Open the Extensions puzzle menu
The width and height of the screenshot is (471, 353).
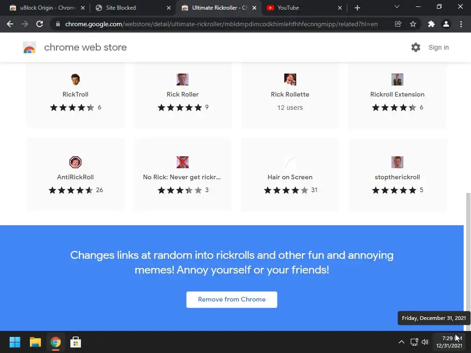[431, 24]
